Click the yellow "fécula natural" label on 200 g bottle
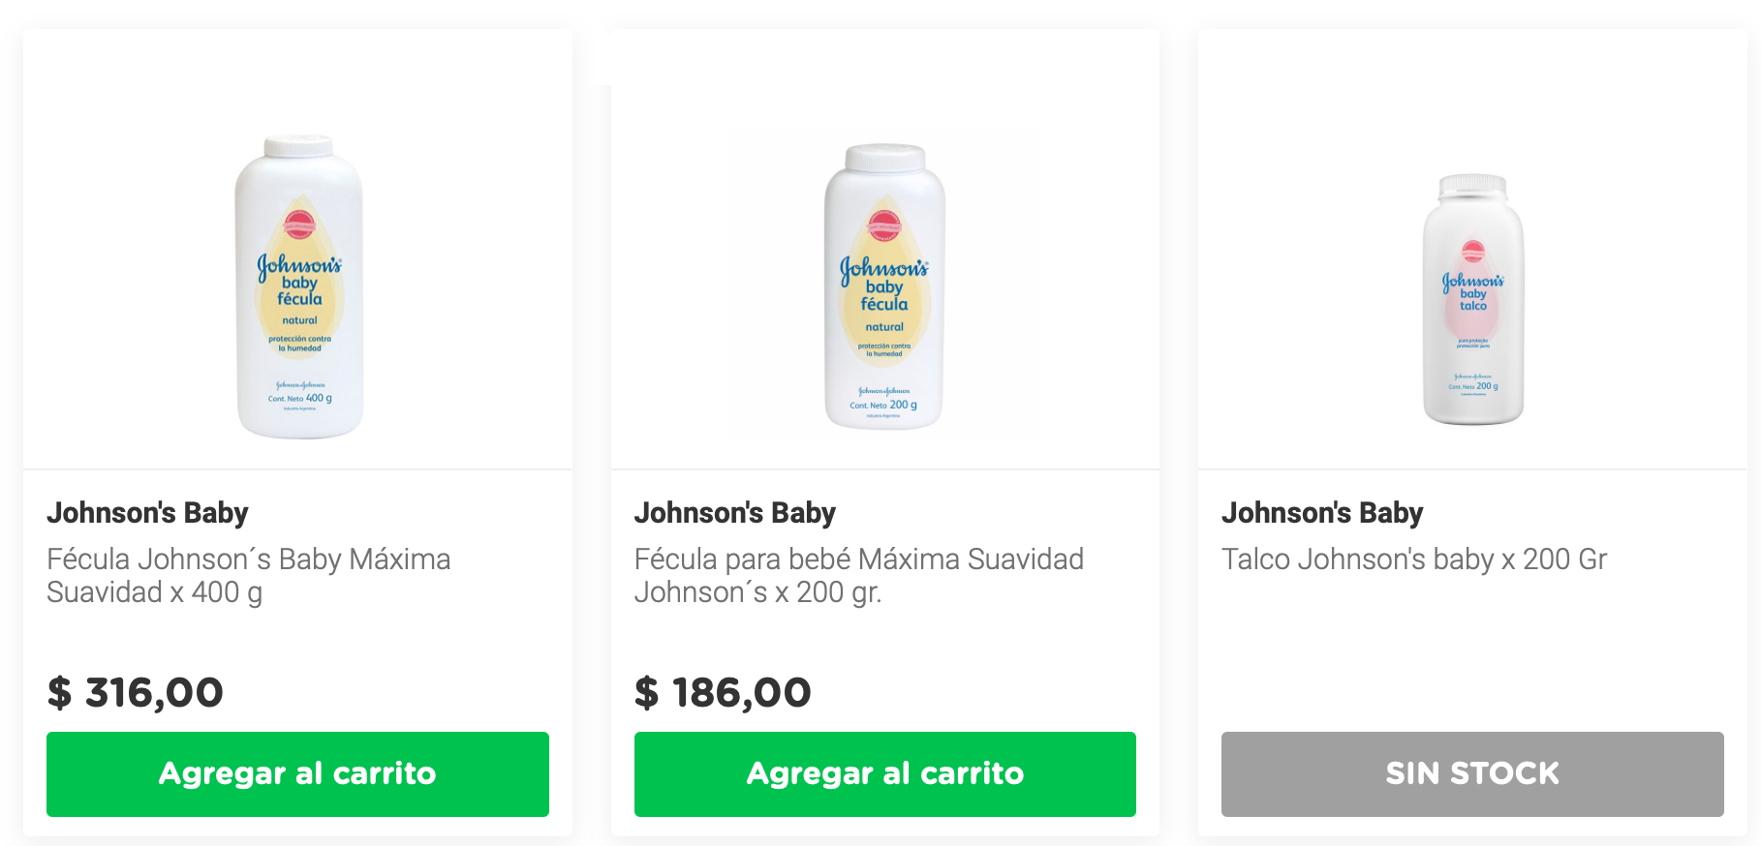 (x=884, y=310)
